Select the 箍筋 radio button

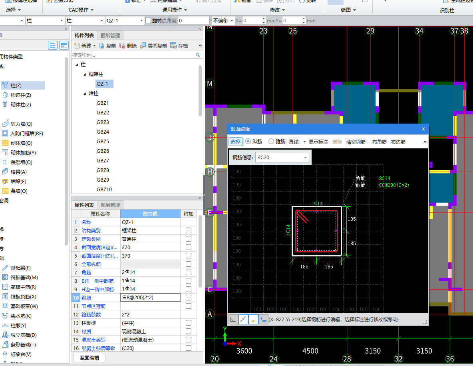point(271,142)
